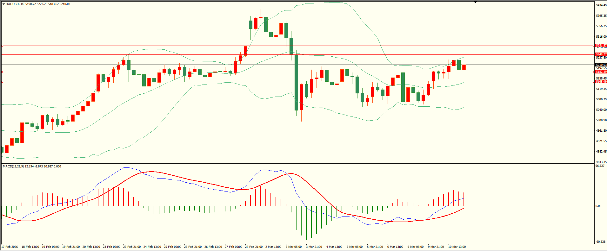Click the MACD 0.00 scale label

(598, 206)
